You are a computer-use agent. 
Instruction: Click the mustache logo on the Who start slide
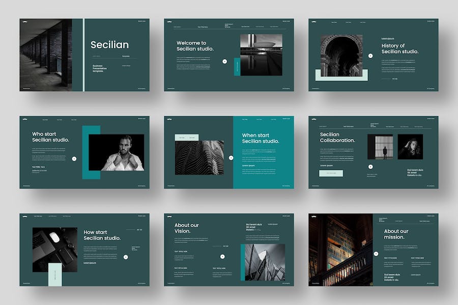(x=25, y=119)
